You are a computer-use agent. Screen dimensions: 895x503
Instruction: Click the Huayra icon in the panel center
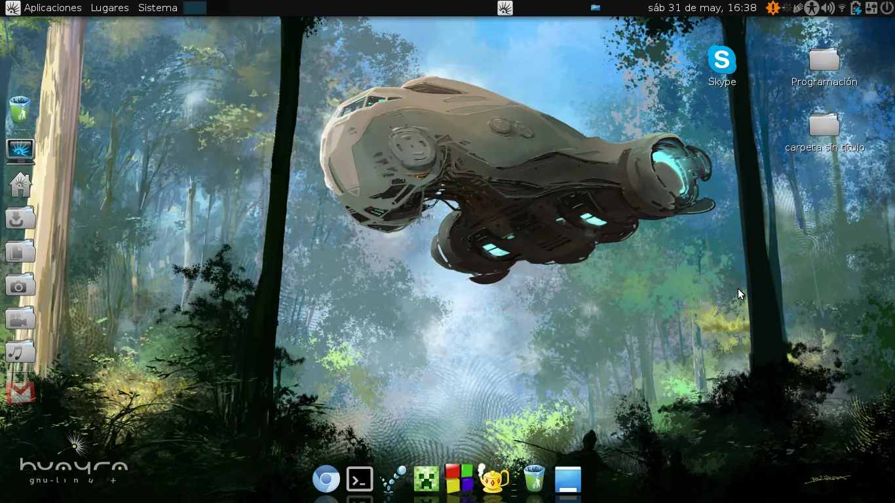505,8
